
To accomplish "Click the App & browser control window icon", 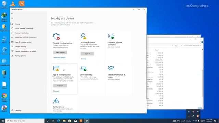I will coord(56,68).
